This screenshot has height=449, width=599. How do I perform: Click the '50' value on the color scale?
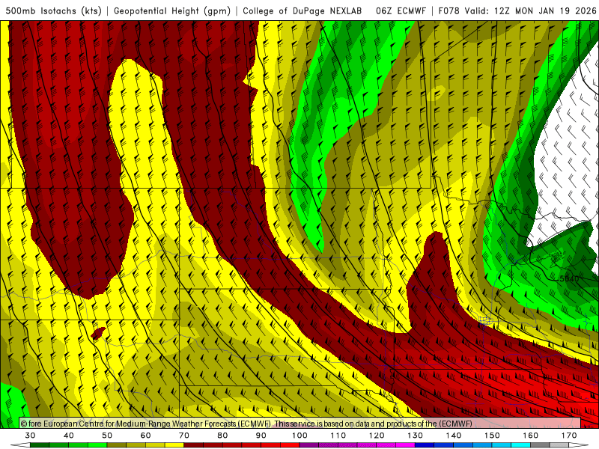(x=107, y=436)
